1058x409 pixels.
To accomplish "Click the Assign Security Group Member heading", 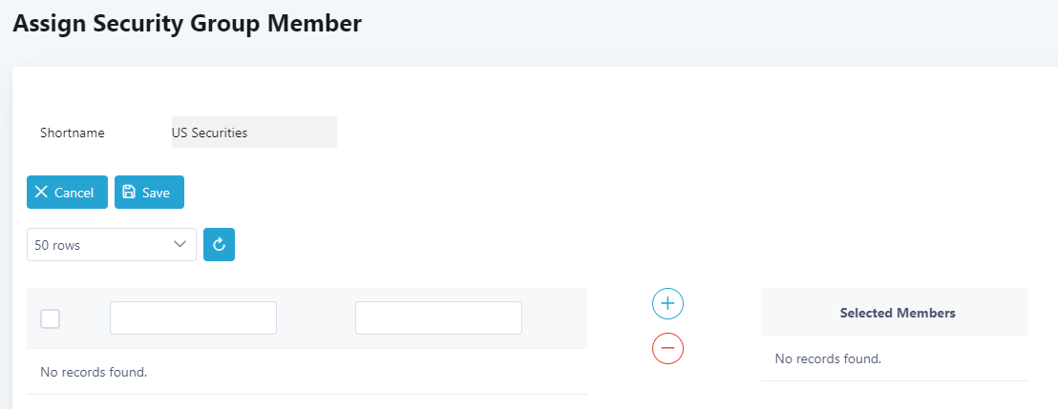I will [187, 24].
